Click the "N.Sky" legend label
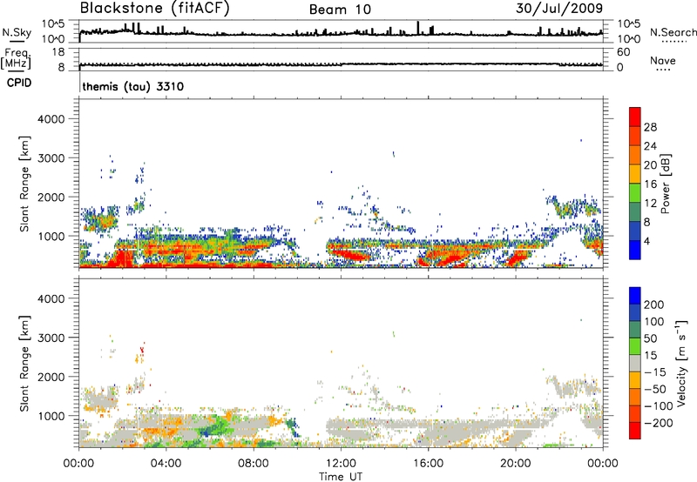This screenshot has height=482, width=697. [x=17, y=32]
